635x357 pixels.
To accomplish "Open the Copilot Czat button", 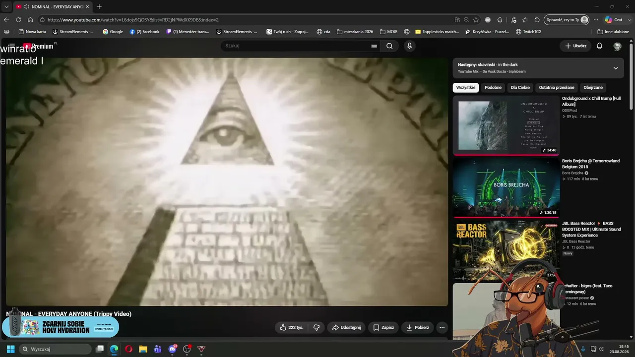I will [614, 20].
